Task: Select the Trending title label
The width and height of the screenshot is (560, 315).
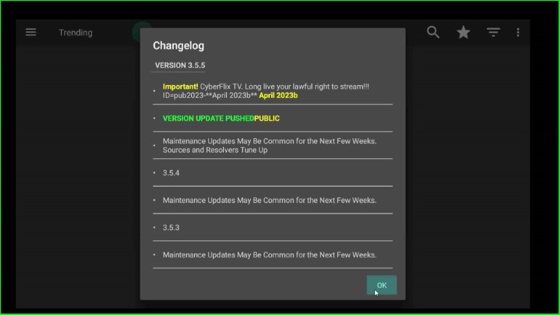Action: tap(75, 33)
